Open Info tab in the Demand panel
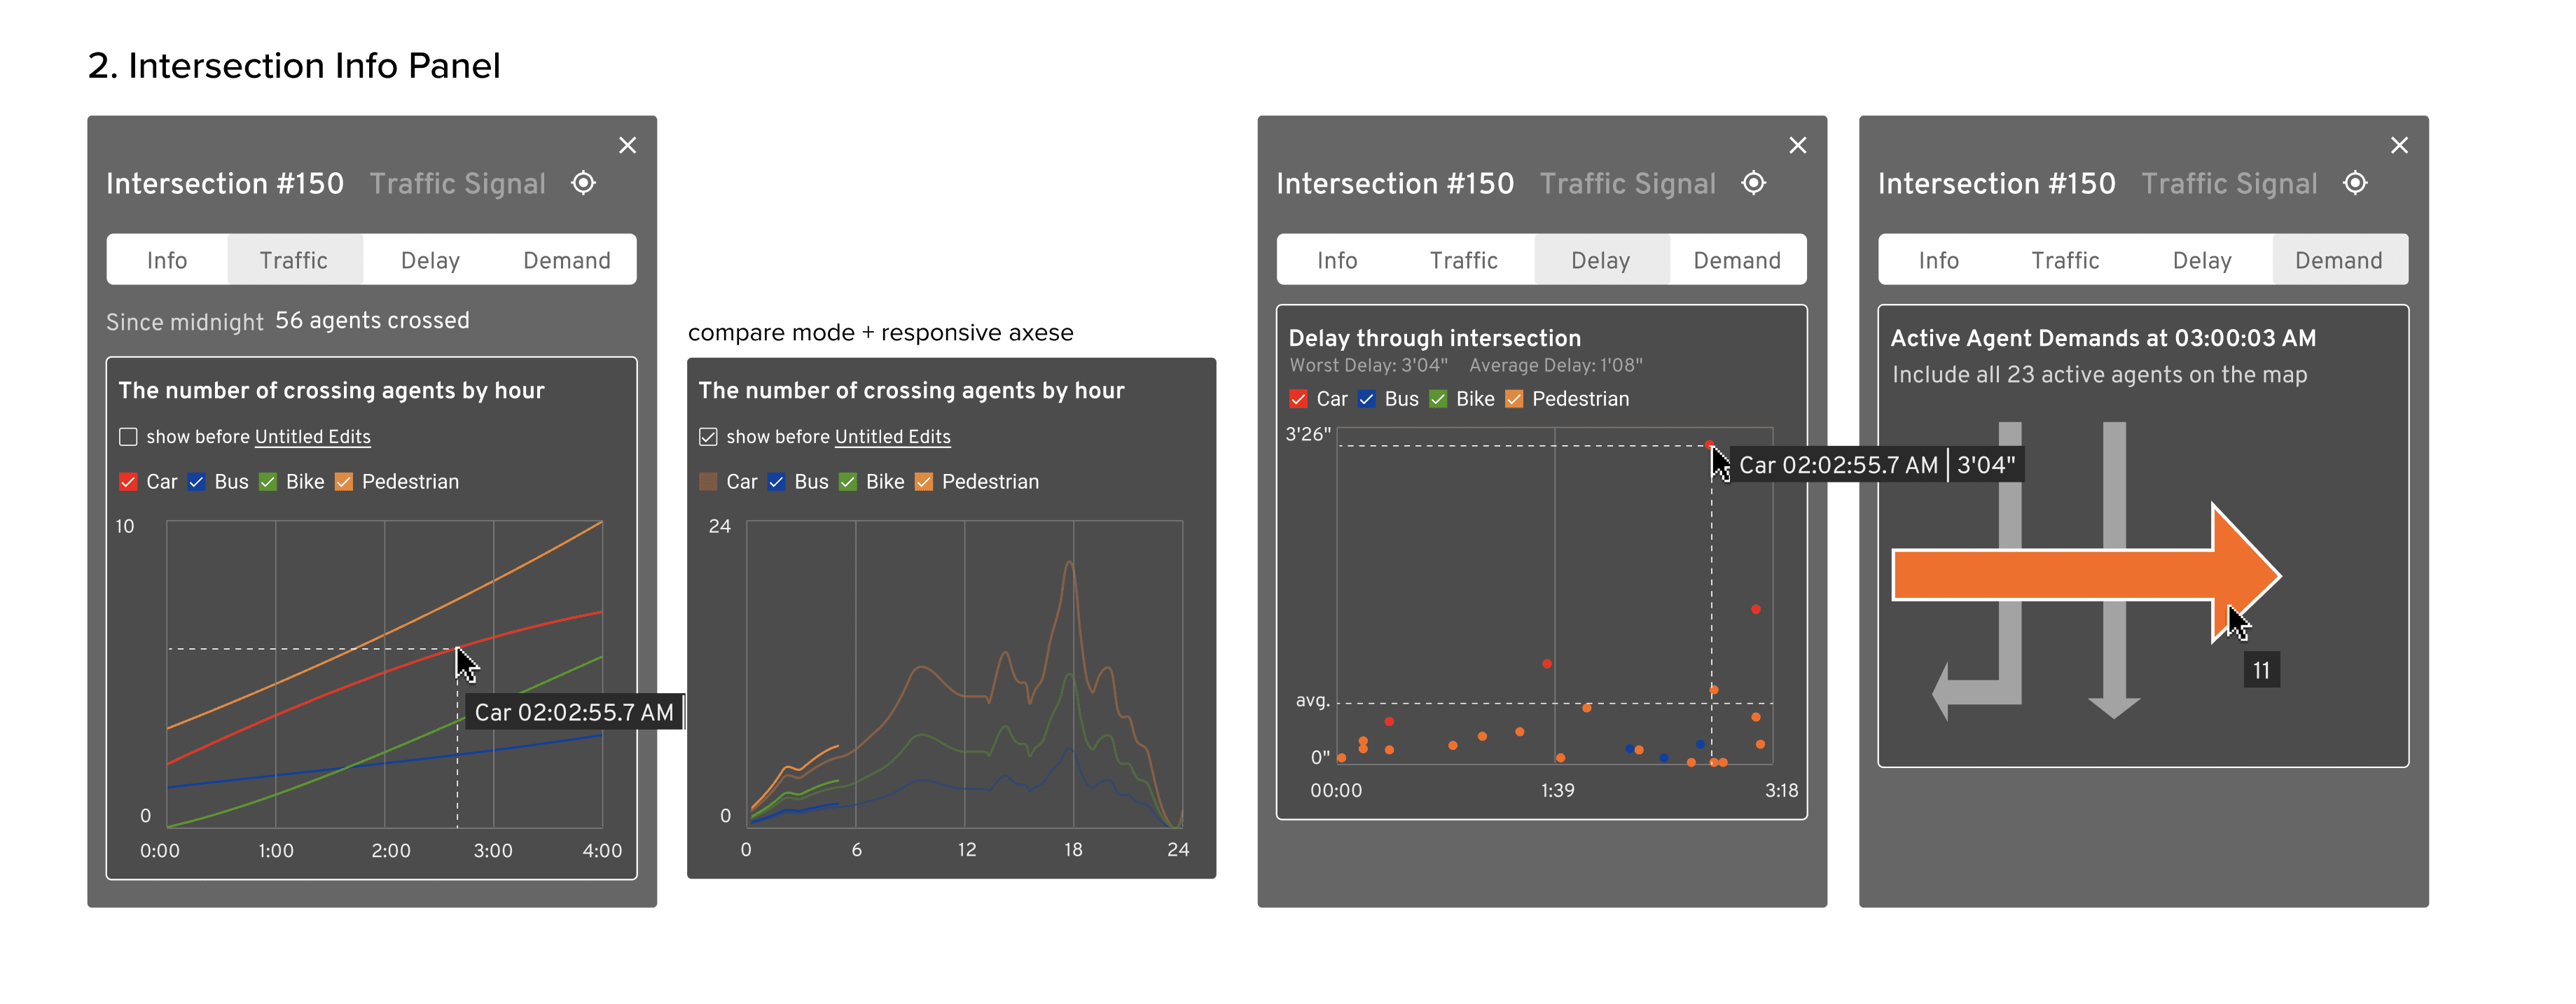The image size is (2576, 1004). coord(1938,260)
